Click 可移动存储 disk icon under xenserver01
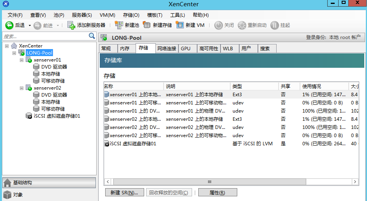The height and width of the screenshot is (201, 367). [x=36, y=81]
